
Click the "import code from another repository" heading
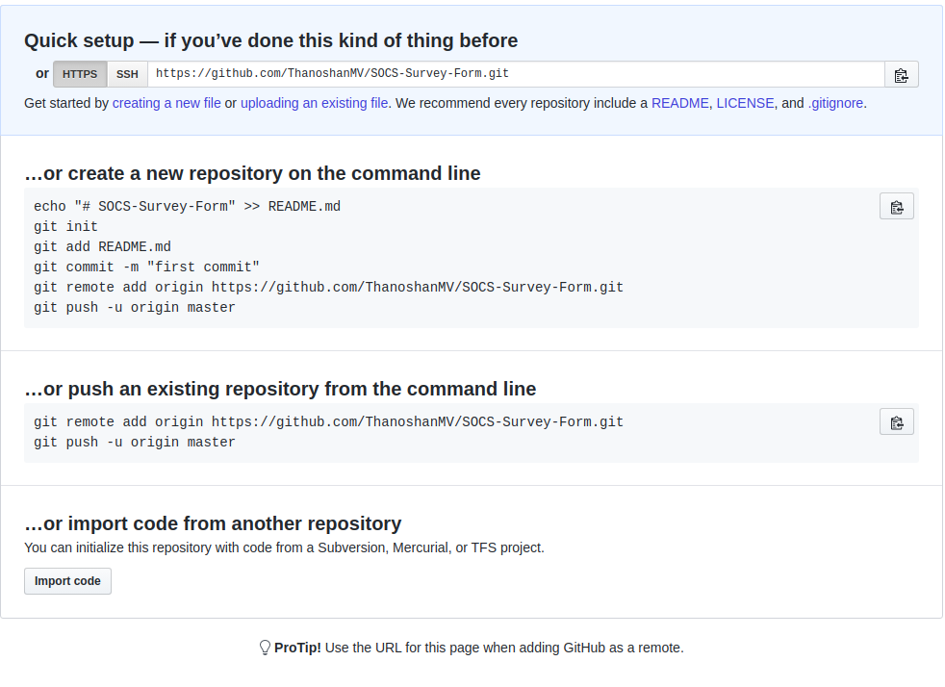[213, 523]
